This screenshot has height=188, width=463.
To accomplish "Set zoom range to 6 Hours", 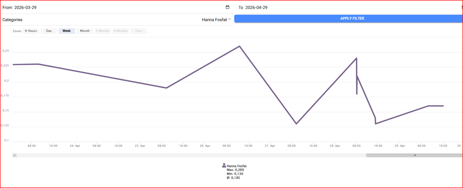I will pyautogui.click(x=31, y=31).
